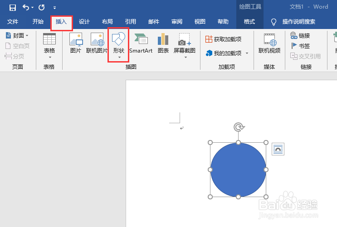Insert a 图表 chart
Viewport: 337px width, 227px height.
(163, 43)
